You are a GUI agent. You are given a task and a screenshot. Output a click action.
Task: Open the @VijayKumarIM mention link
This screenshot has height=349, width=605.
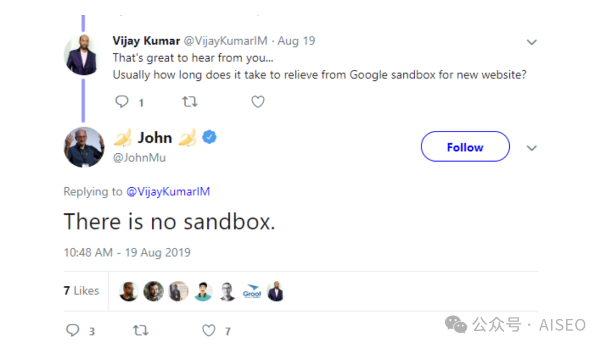pos(168,192)
